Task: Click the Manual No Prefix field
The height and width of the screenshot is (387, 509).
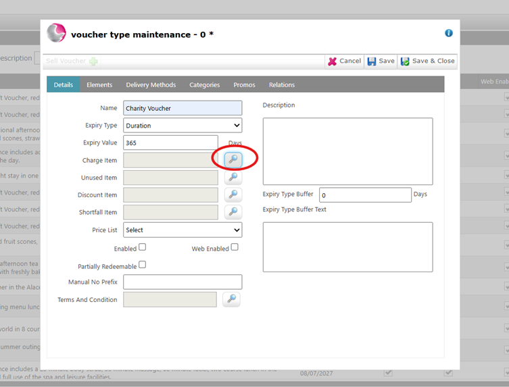Action: [x=183, y=282]
